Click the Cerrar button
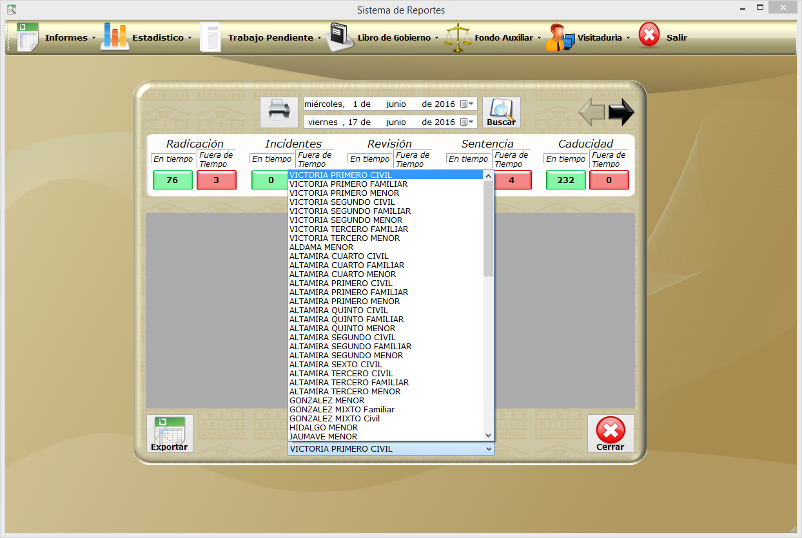802x538 pixels. point(611,434)
